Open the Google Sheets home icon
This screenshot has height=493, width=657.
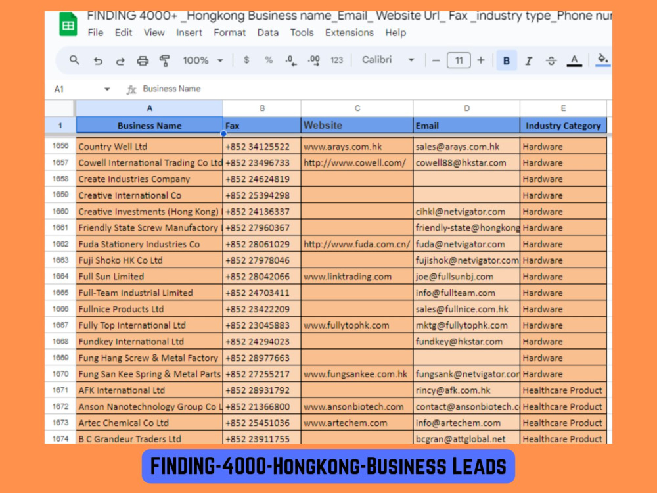click(x=68, y=24)
